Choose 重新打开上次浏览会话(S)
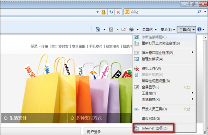Image resolution: width=208 pixels, height=135 pixels. pyautogui.click(x=164, y=43)
